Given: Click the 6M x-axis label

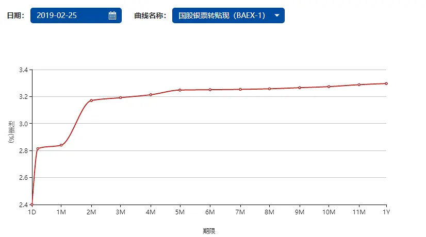Looking at the screenshot, I should click(210, 212).
